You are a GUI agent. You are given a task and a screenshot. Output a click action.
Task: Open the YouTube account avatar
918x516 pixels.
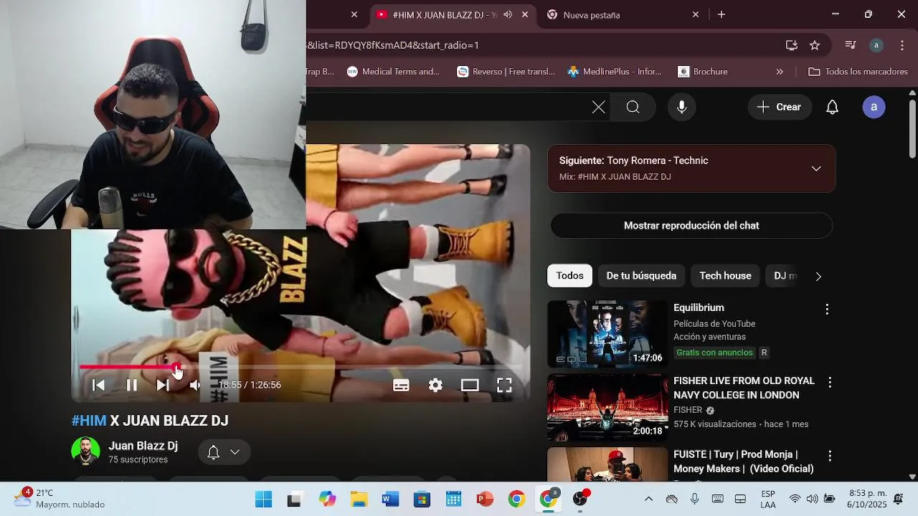point(874,107)
